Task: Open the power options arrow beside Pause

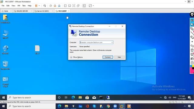Action: point(39,6)
